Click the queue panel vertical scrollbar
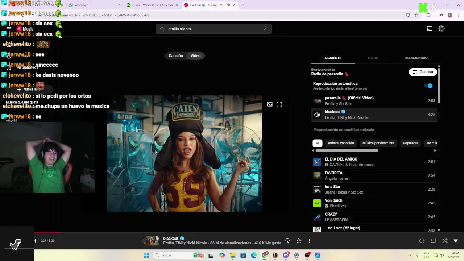 pyautogui.click(x=439, y=85)
